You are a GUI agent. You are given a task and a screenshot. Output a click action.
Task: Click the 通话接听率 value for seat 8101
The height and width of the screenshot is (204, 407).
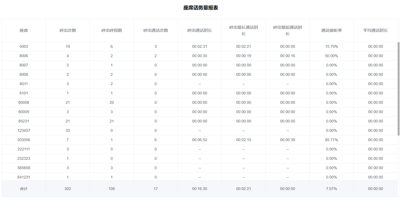click(x=331, y=93)
